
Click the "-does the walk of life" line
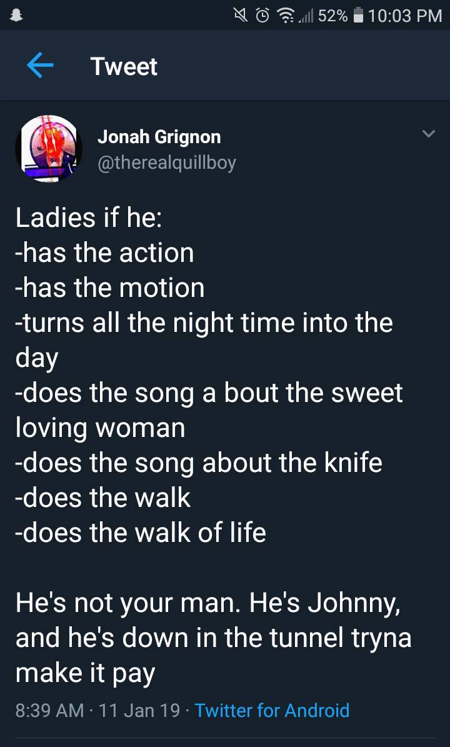(x=141, y=533)
